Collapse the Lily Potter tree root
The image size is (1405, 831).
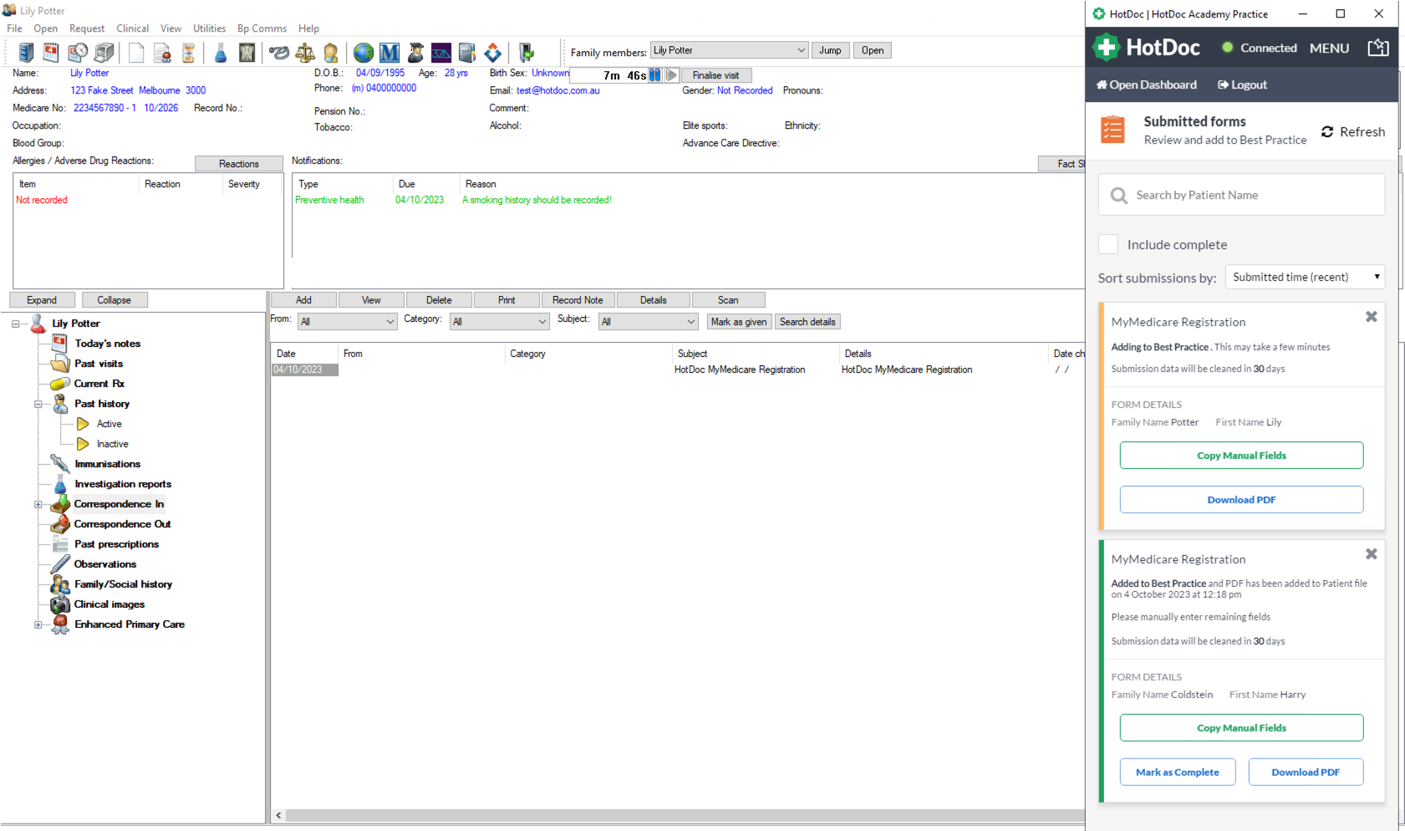coord(16,324)
